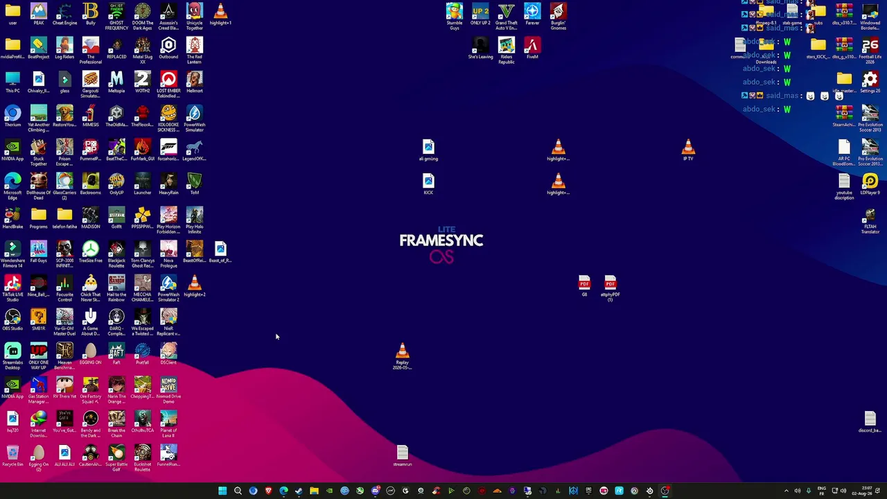The width and height of the screenshot is (887, 499).
Task: Select the Backrooms game icon
Action: tap(90, 184)
